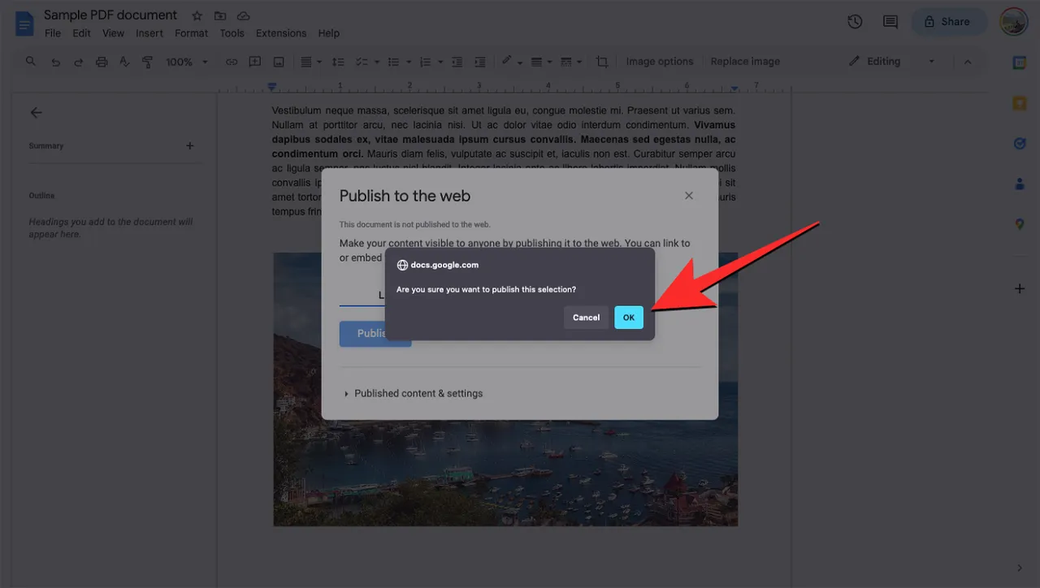Image resolution: width=1040 pixels, height=588 pixels.
Task: Click the insert link icon
Action: click(x=232, y=62)
